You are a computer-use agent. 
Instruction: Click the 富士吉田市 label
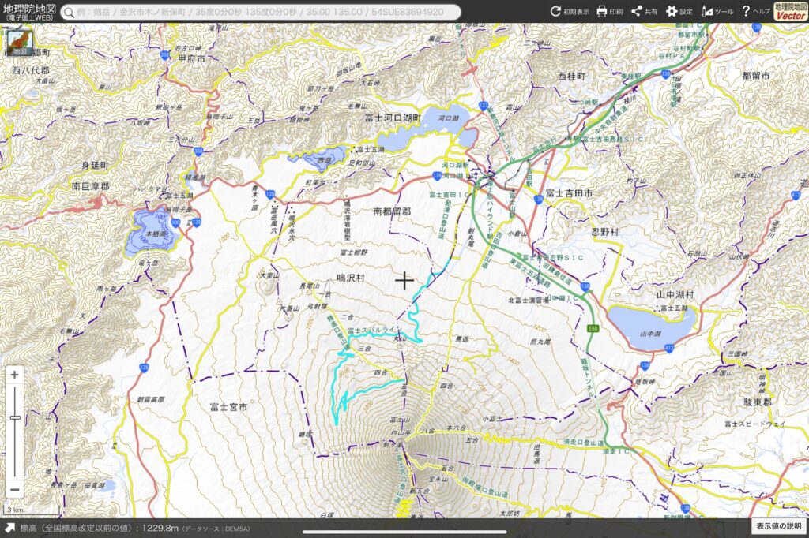tap(569, 192)
